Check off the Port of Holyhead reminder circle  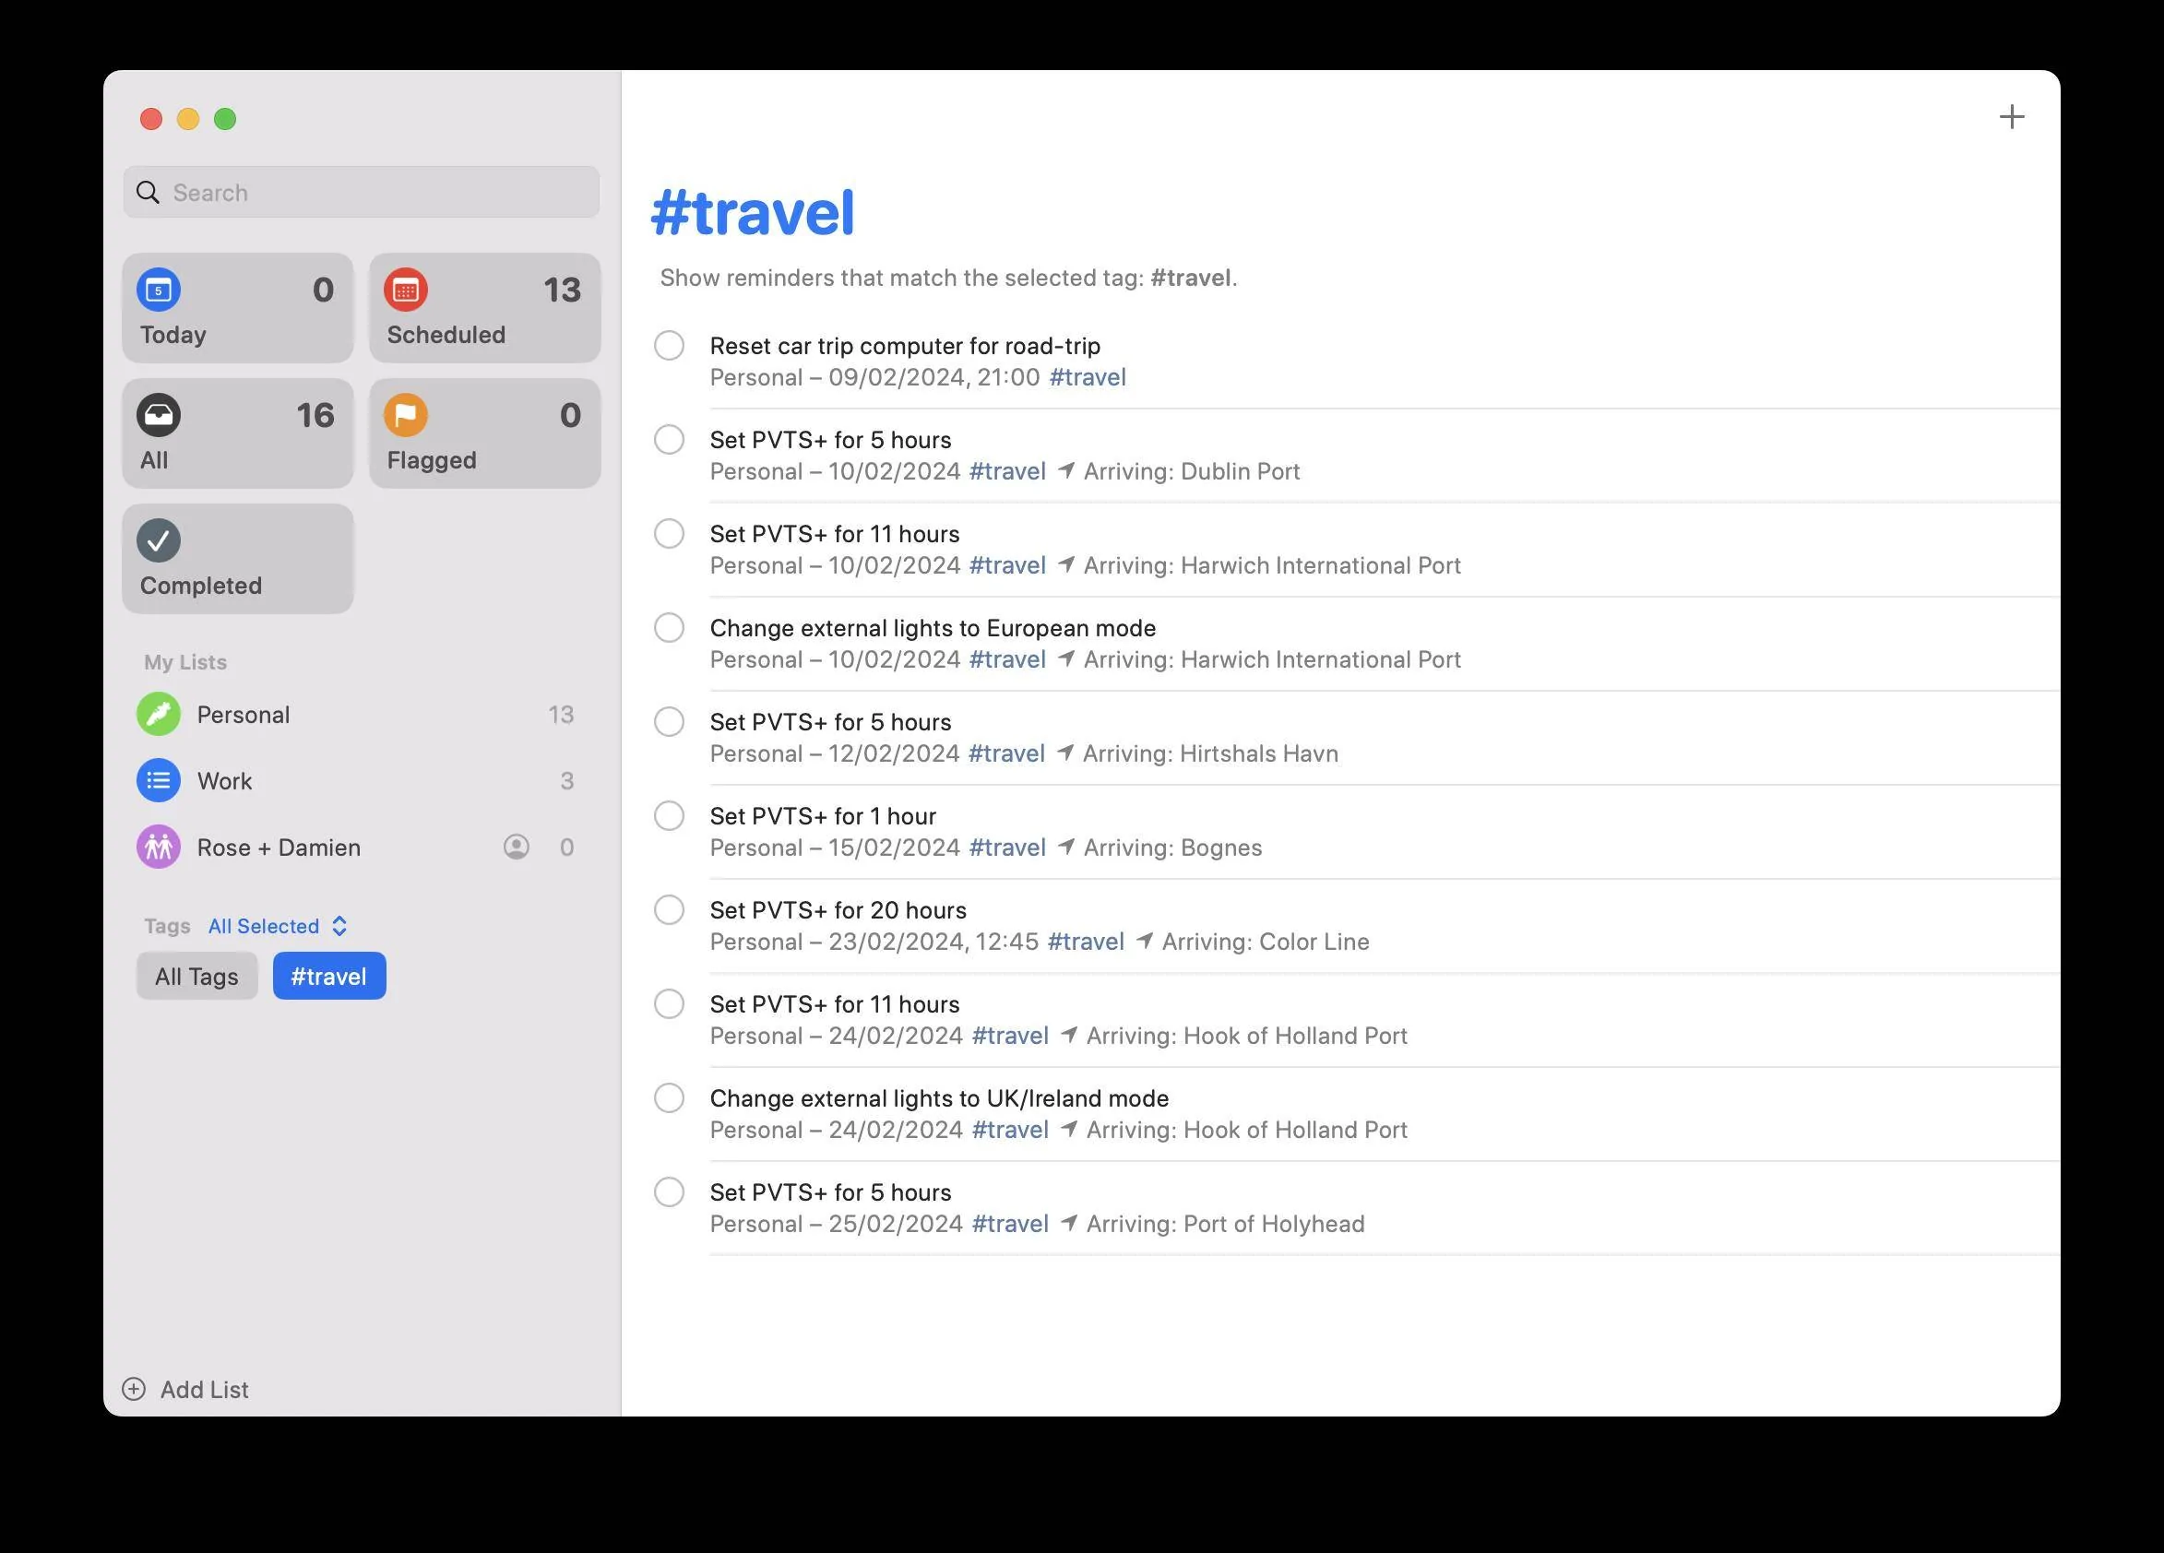669,1191
